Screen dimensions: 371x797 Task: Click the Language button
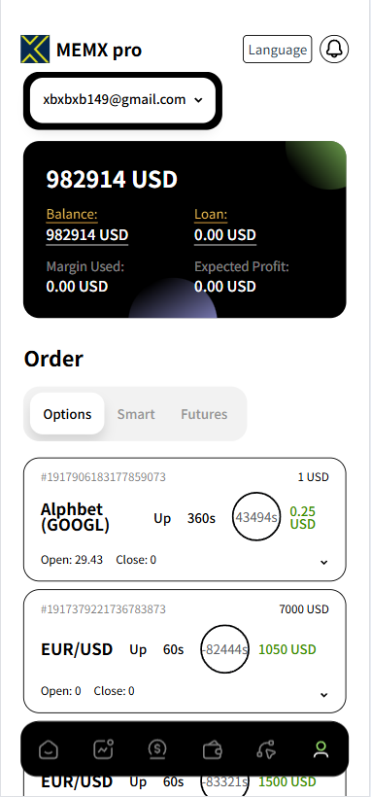(278, 50)
